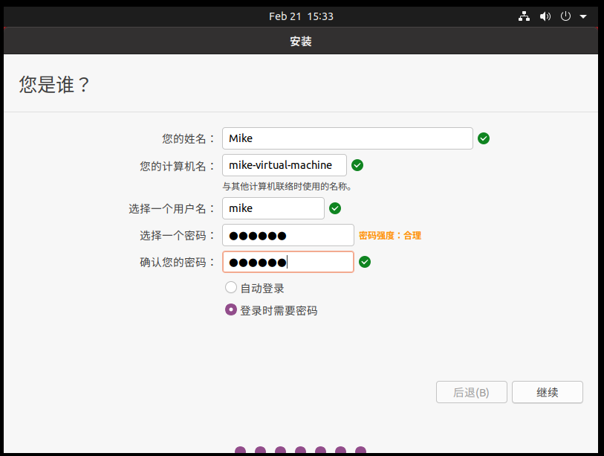This screenshot has height=456, width=604.
Task: Focus the username field containing mike
Action: point(273,208)
